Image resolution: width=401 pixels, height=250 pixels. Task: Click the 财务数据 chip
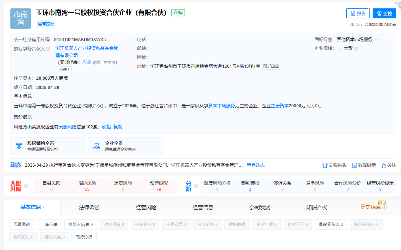pos(237,224)
